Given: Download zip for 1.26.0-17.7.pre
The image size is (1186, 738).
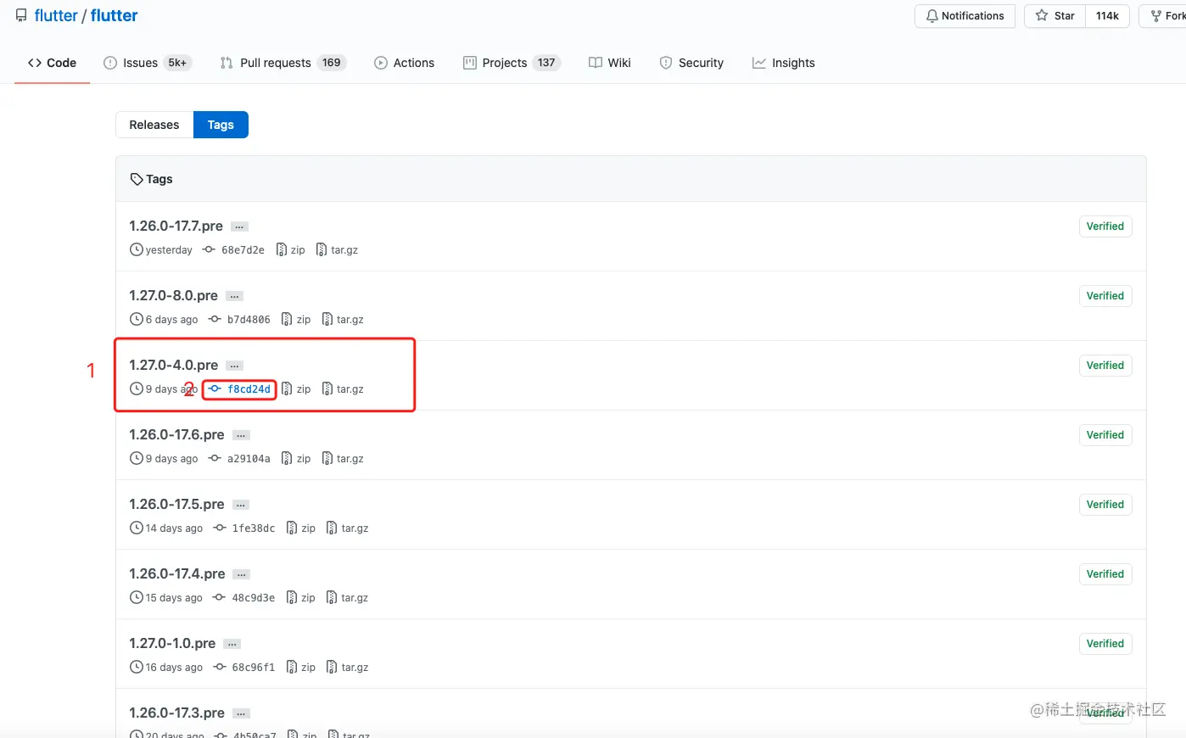Looking at the screenshot, I should click(290, 250).
